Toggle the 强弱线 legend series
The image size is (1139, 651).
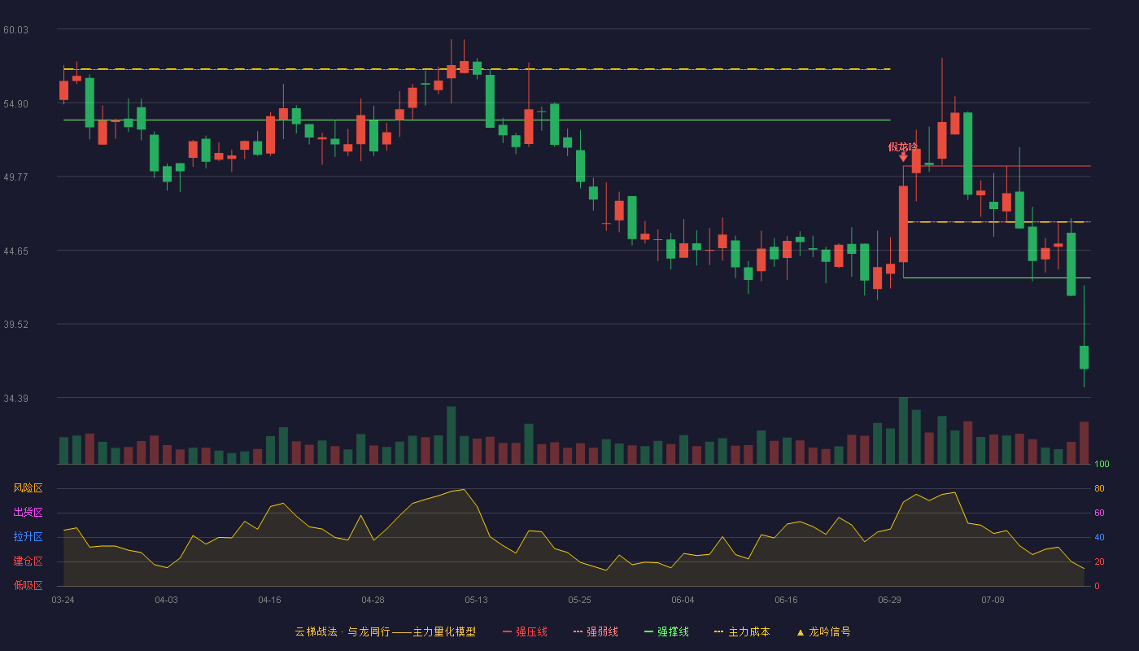(x=596, y=631)
